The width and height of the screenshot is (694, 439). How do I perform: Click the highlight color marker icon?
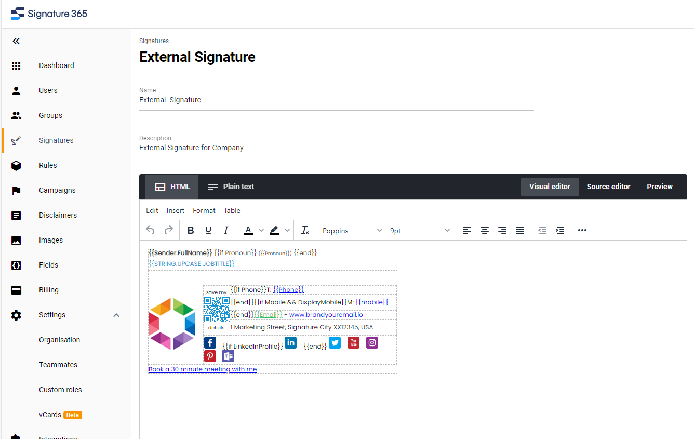click(274, 230)
